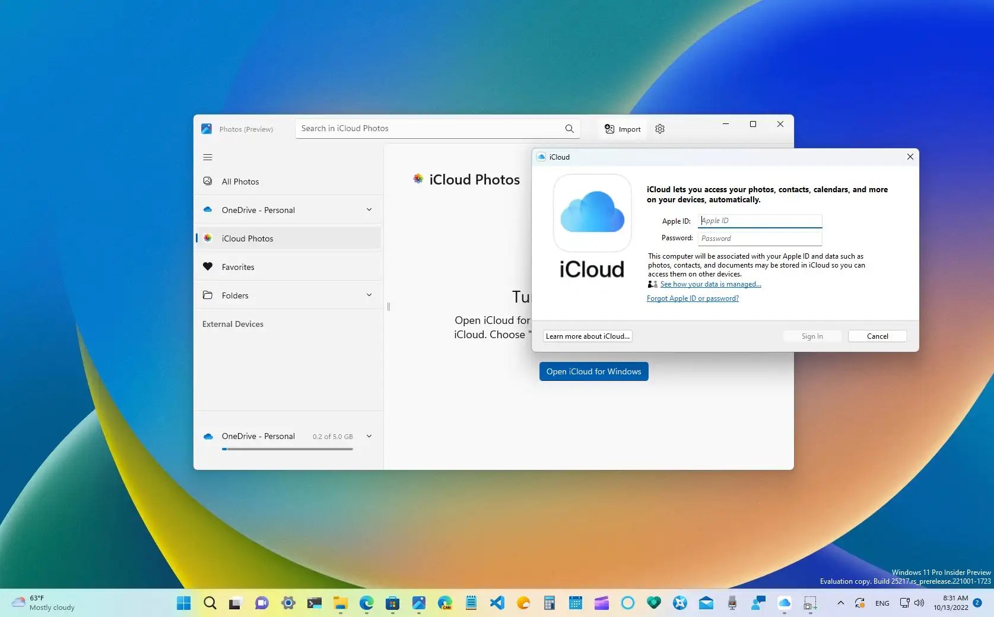
Task: Select iCloud Photos in the navigation pane
Action: click(x=247, y=238)
